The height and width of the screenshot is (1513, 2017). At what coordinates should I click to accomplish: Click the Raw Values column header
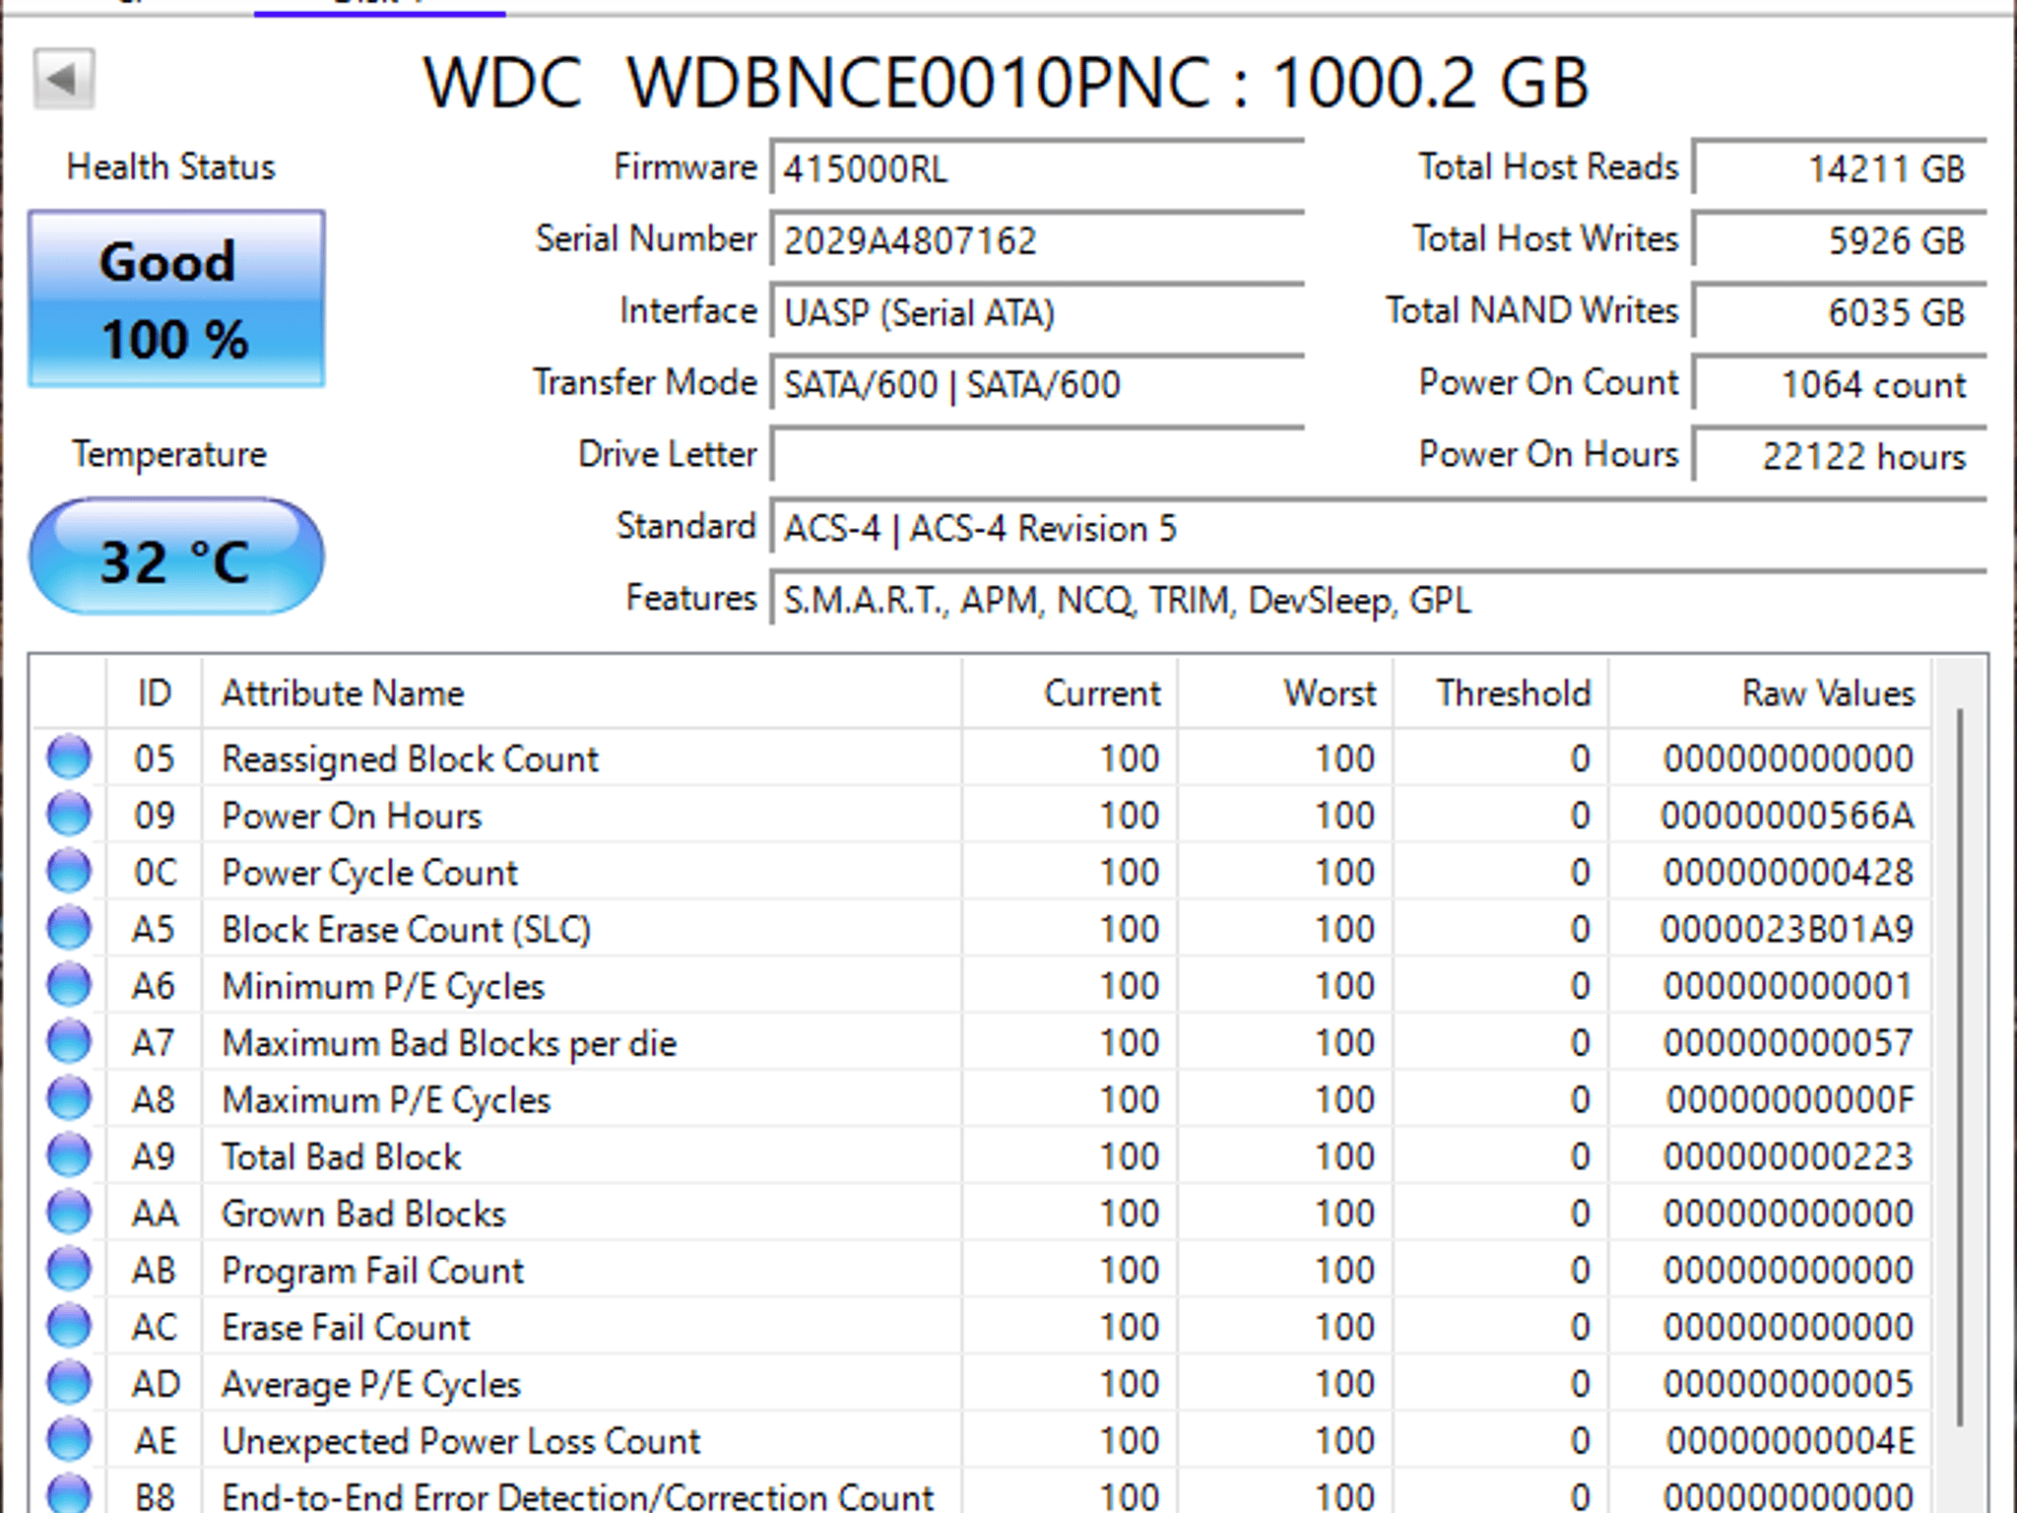coord(1770,693)
